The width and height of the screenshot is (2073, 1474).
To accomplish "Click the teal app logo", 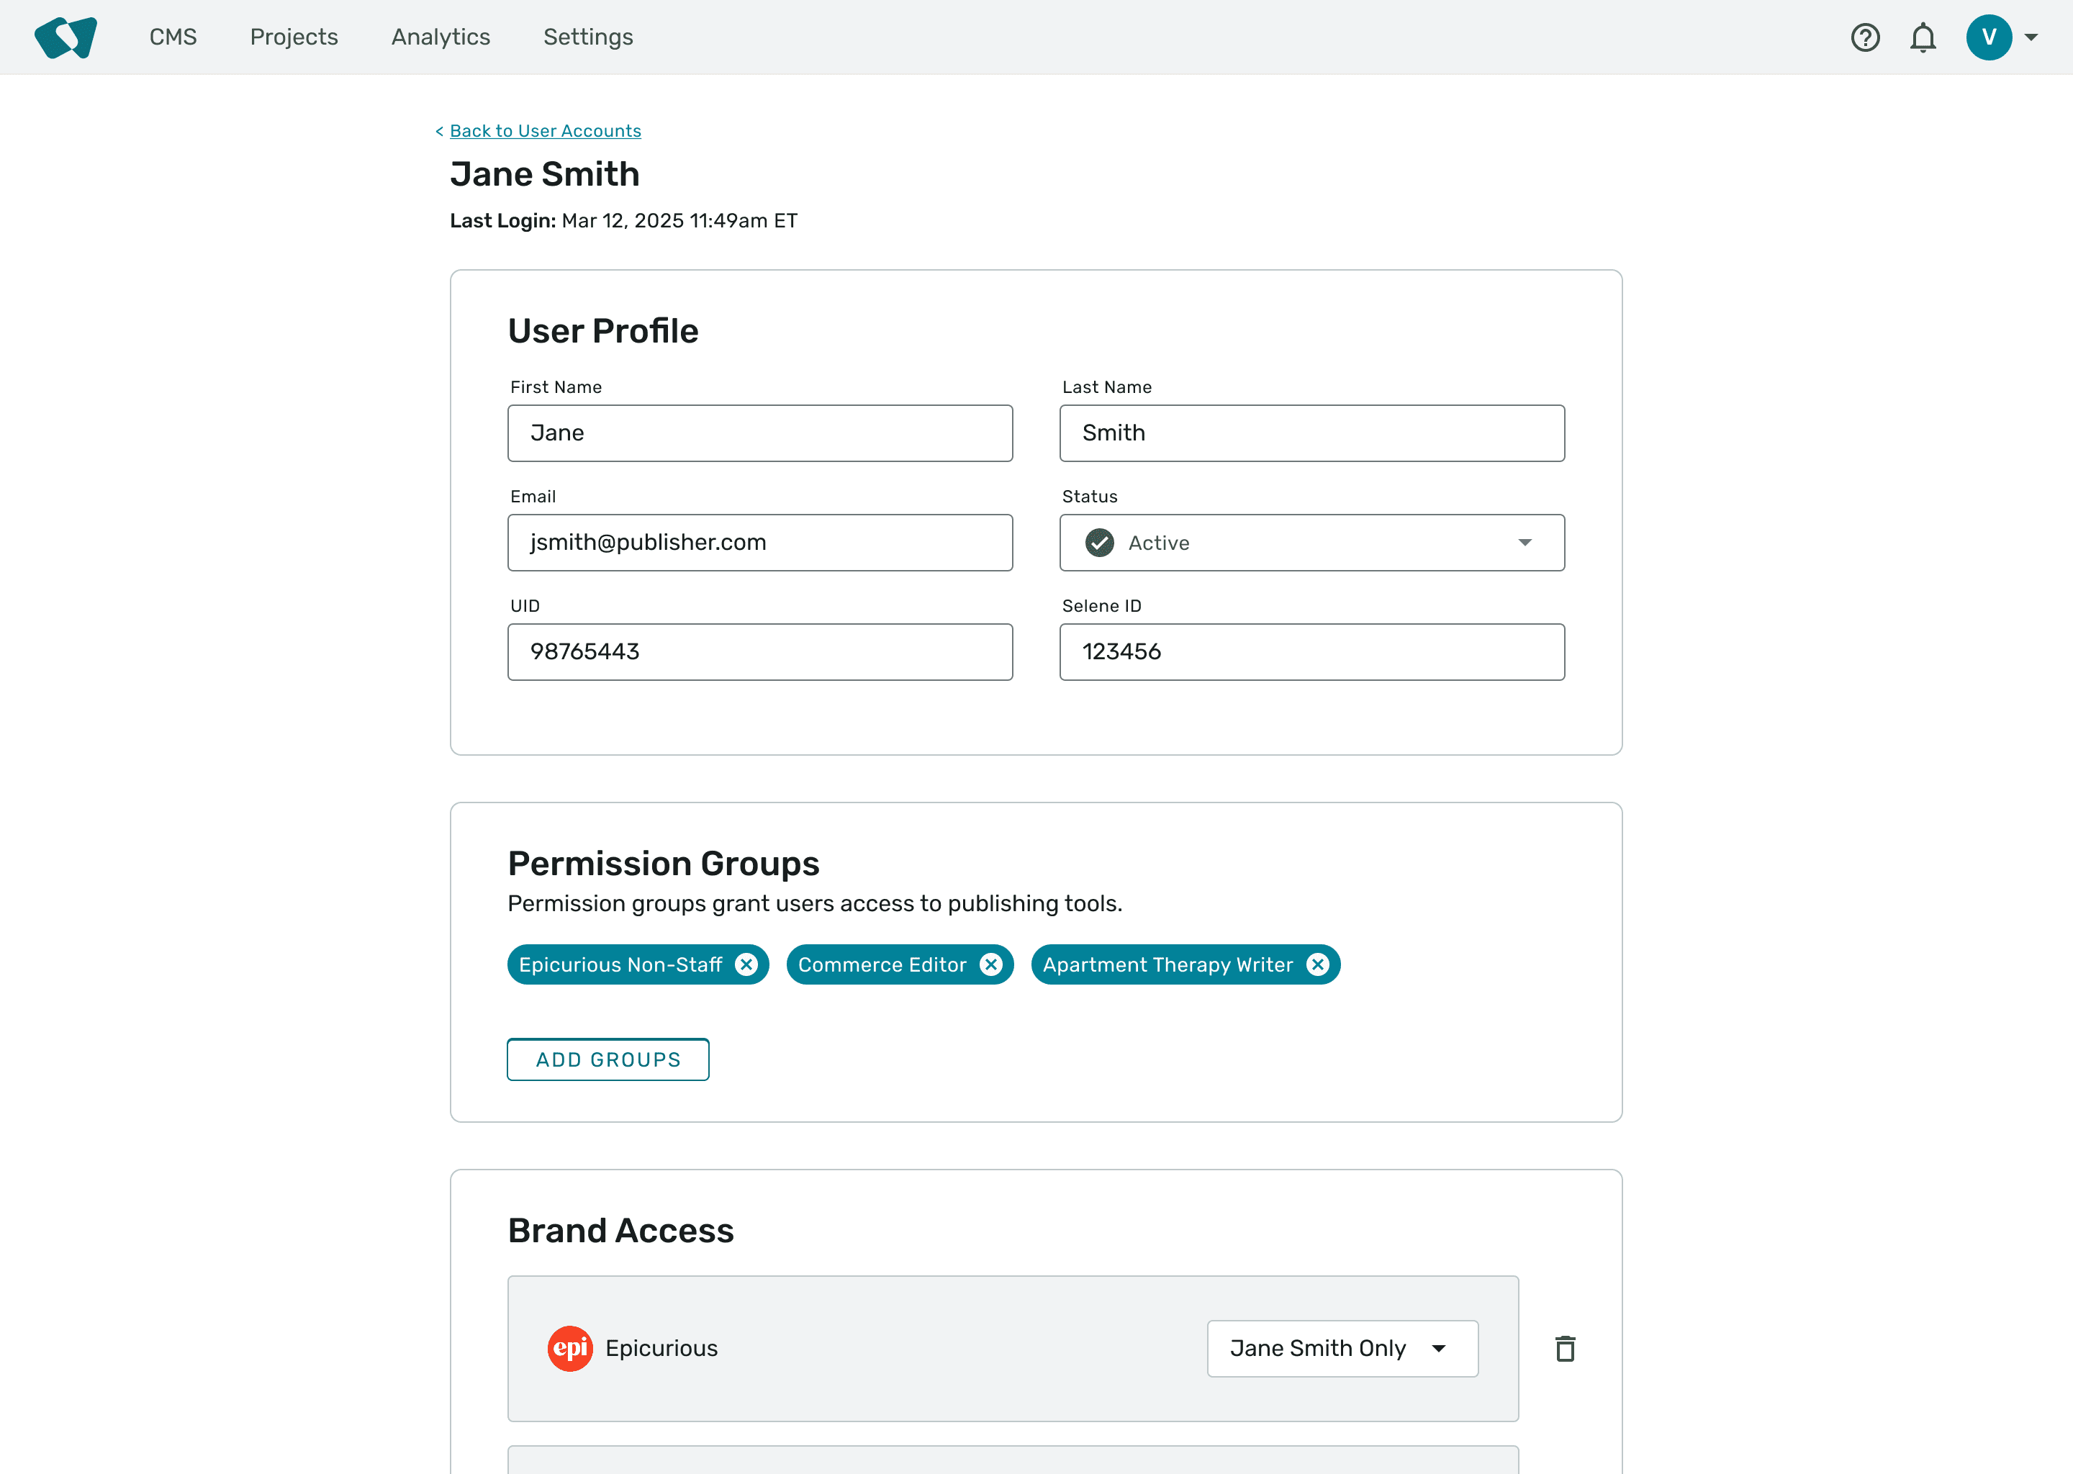I will [x=66, y=37].
